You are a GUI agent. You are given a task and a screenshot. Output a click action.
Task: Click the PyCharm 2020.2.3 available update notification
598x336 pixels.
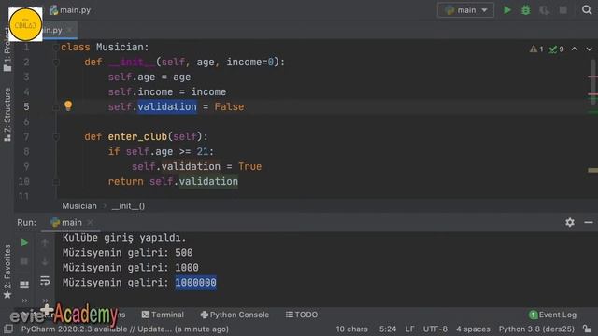(x=124, y=329)
